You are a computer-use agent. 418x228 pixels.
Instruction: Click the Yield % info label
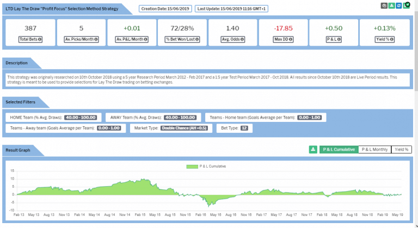[385, 40]
